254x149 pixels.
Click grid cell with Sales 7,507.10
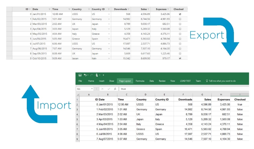coord(141,49)
